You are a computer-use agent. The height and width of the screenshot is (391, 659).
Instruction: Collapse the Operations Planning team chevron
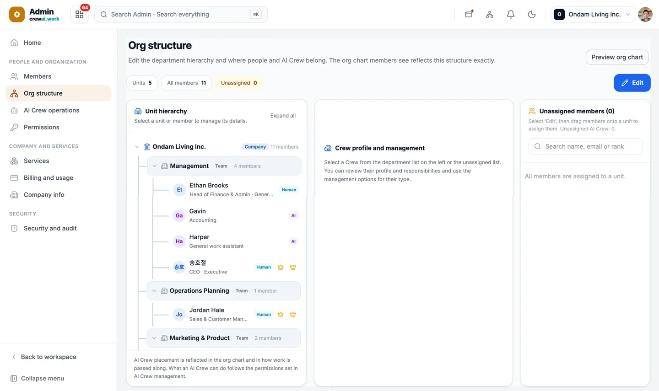click(154, 291)
